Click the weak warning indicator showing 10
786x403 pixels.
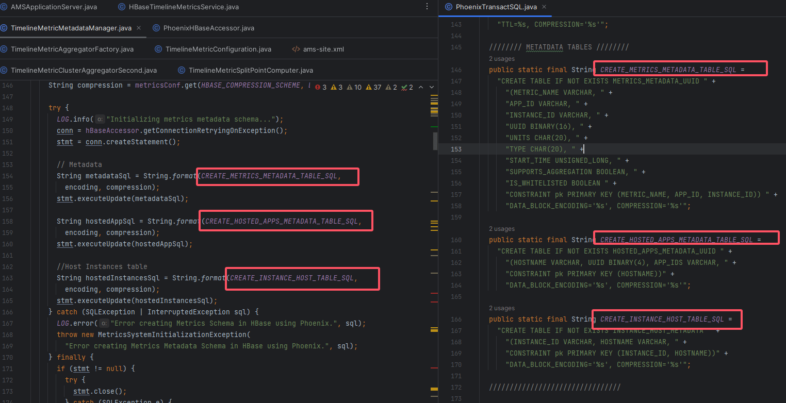354,87
